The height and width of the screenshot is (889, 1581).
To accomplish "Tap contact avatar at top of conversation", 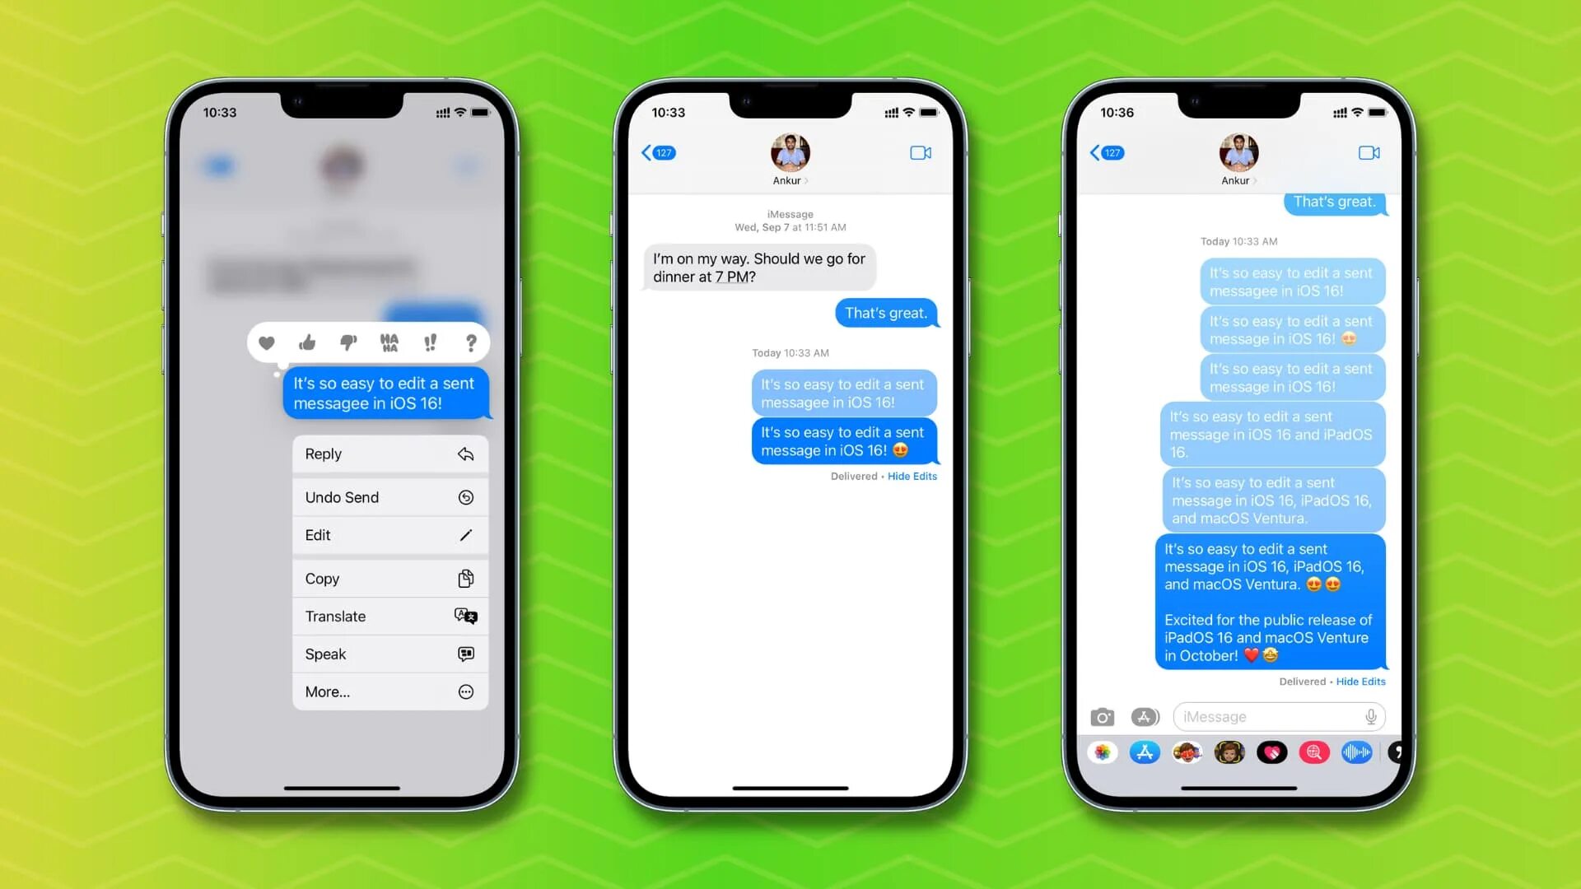I will pos(790,154).
